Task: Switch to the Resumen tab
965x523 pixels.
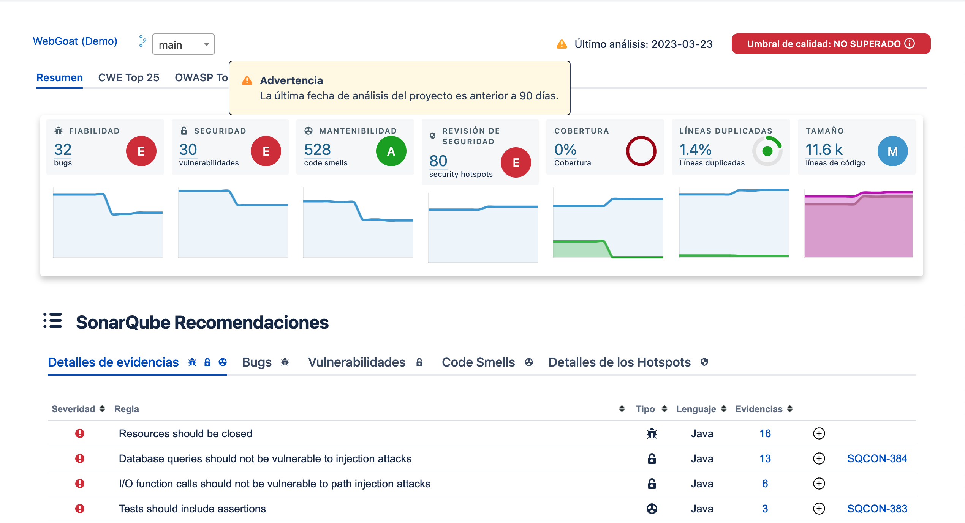Action: click(x=60, y=77)
